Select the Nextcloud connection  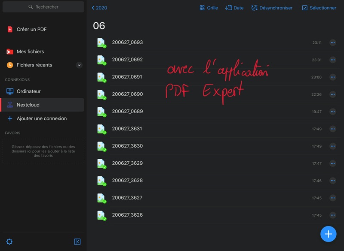[x=28, y=105]
